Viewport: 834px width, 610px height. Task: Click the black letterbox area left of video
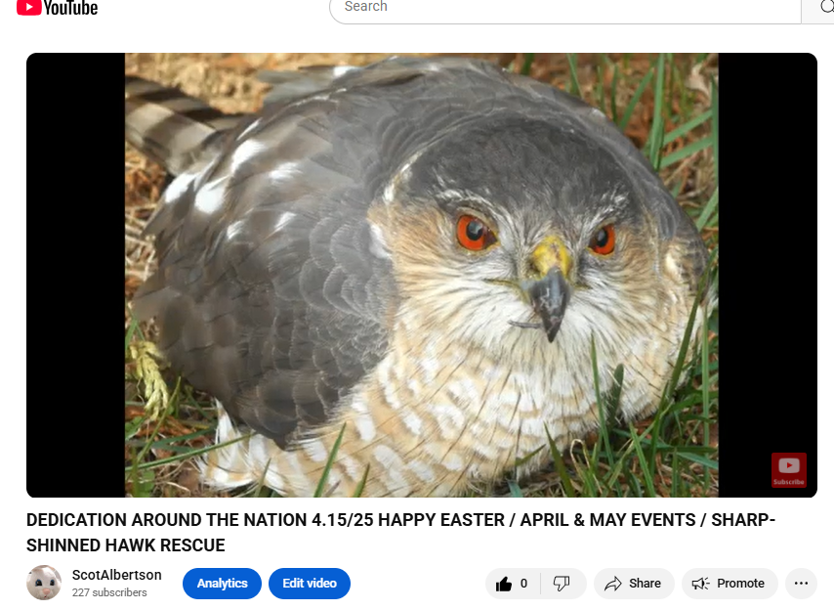[75, 275]
